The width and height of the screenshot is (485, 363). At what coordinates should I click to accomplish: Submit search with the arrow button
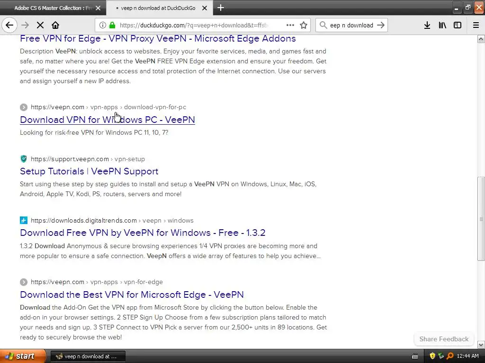(381, 25)
